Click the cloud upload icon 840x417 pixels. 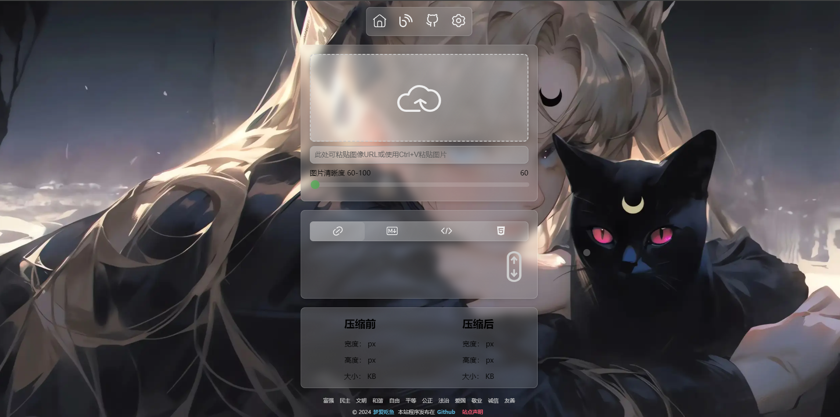(419, 99)
